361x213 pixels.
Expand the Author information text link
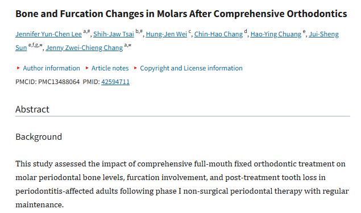[51, 68]
